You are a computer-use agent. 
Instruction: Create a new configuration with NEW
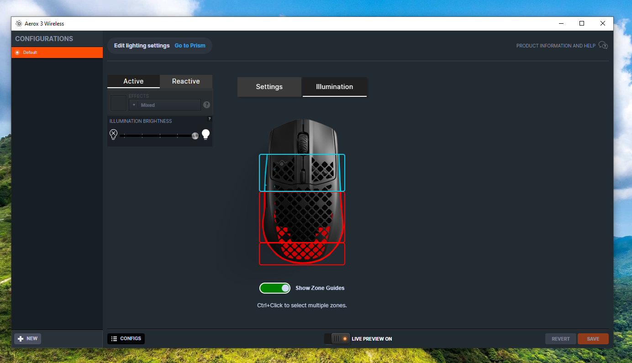[x=28, y=339]
